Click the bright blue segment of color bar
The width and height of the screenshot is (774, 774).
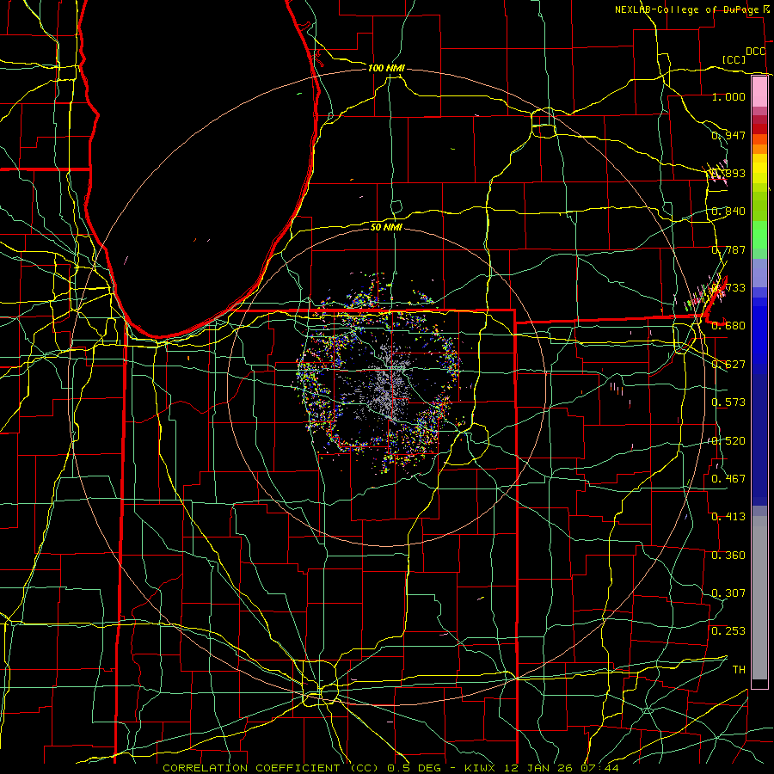coord(759,335)
